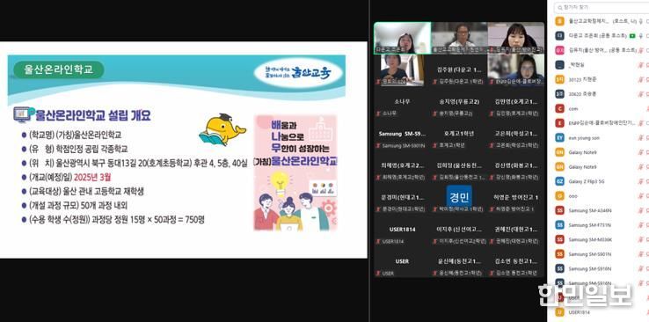
Task: Click the USER1814 video tile
Action: pos(402,234)
